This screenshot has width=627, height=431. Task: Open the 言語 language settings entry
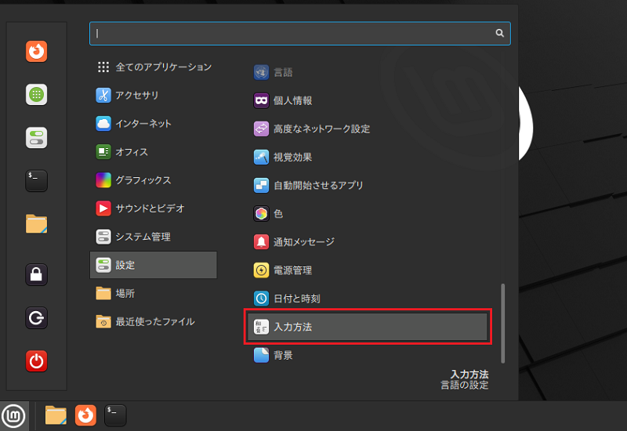point(367,72)
